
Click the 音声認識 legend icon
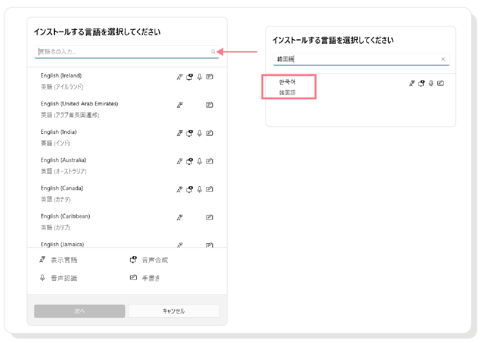pyautogui.click(x=42, y=277)
